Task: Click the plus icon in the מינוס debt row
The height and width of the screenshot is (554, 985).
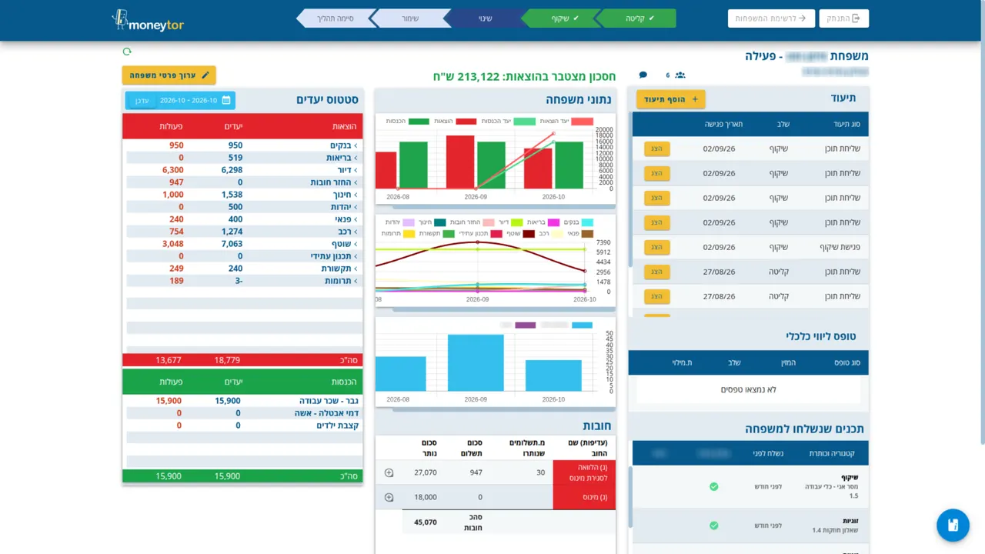Action: tap(389, 497)
